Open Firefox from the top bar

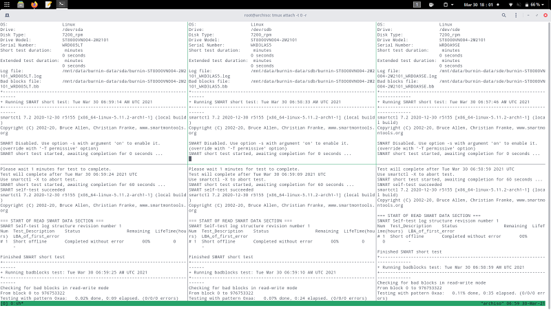[x=36, y=4]
